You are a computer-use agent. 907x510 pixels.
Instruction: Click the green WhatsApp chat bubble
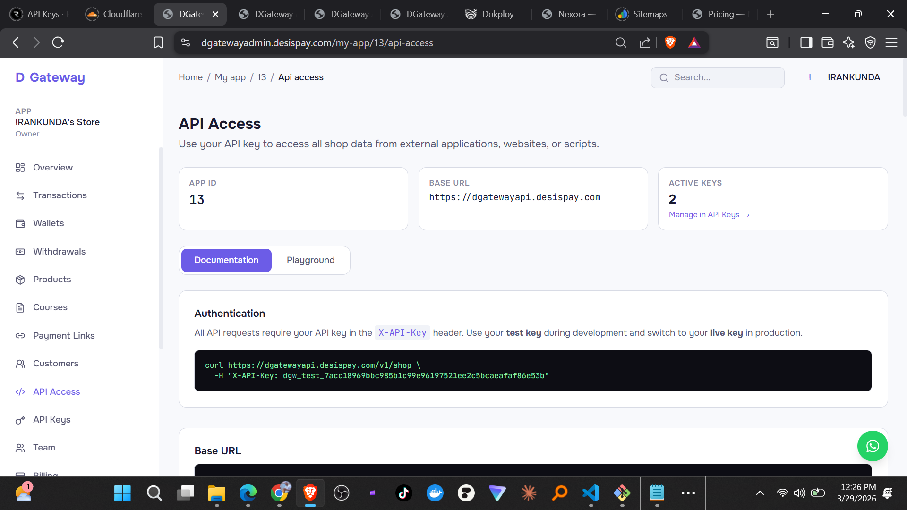(x=872, y=446)
